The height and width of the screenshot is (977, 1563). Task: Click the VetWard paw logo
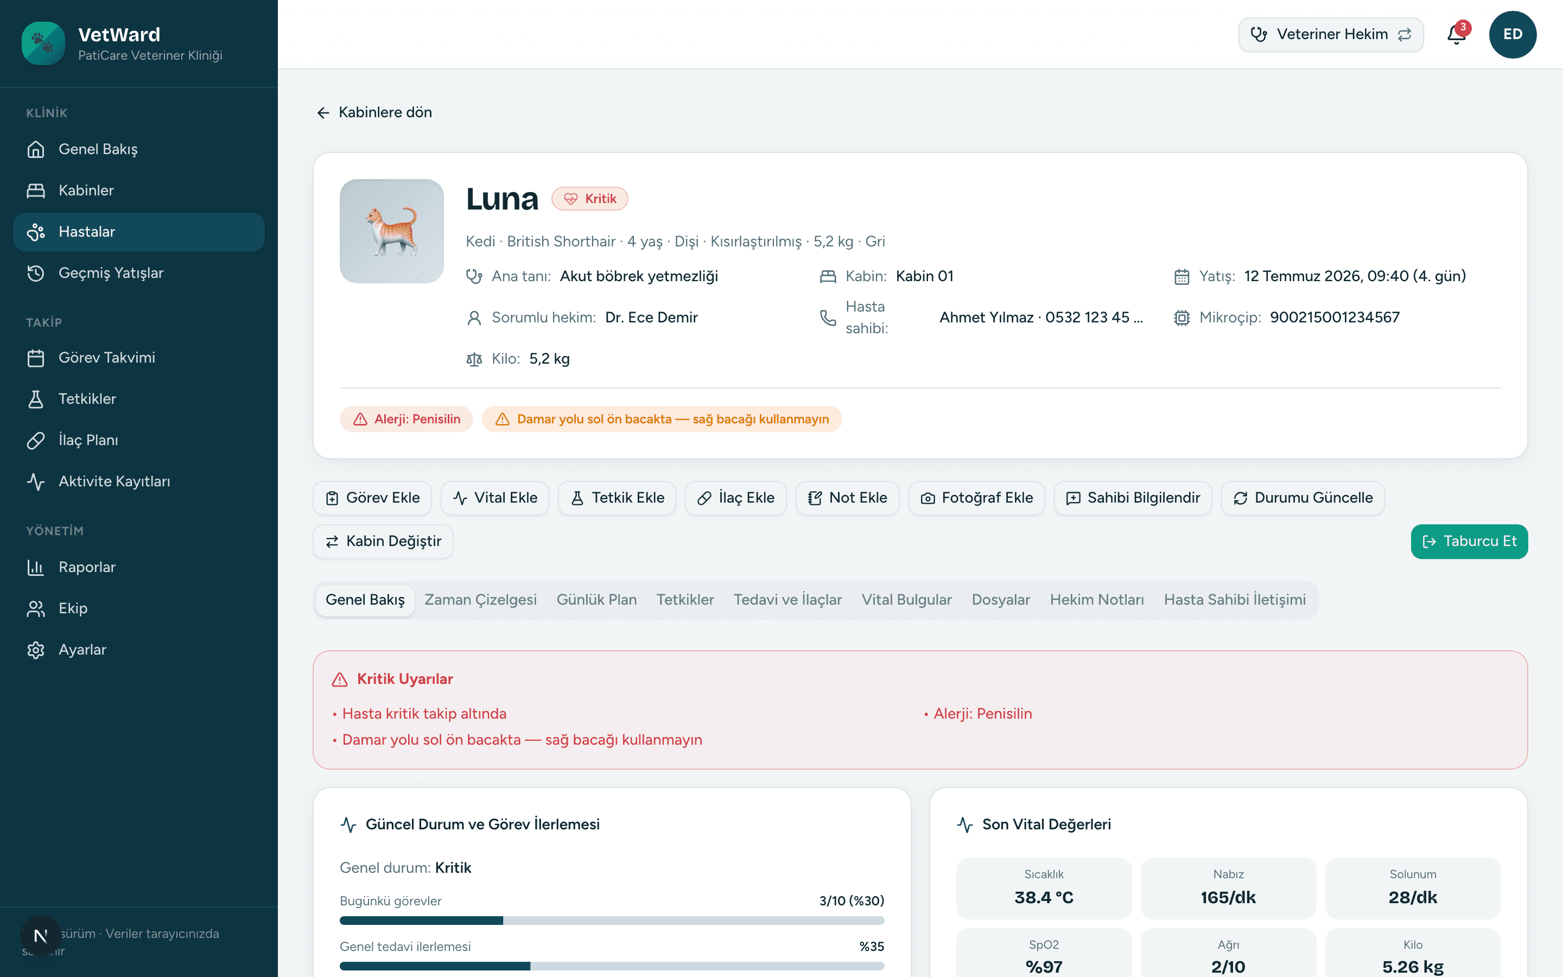pyautogui.click(x=43, y=43)
